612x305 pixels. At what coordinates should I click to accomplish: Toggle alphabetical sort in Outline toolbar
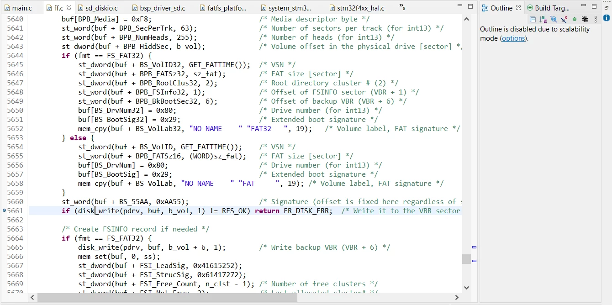(543, 19)
